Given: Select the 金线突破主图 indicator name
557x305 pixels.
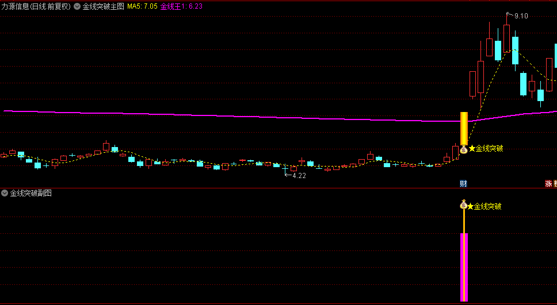Looking at the screenshot, I should click(x=104, y=6).
